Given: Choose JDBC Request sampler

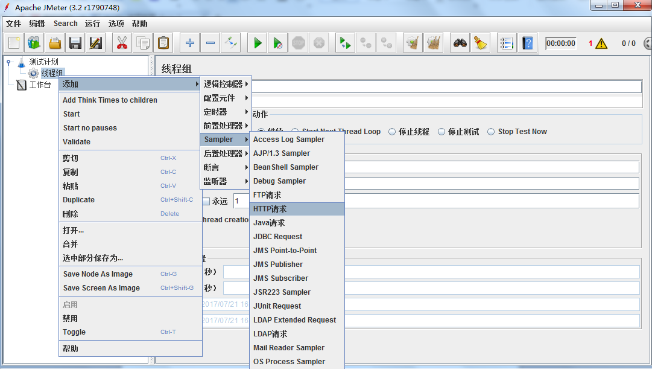Looking at the screenshot, I should tap(297, 237).
